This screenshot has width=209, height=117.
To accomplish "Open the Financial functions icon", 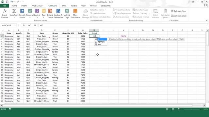I will [30, 11].
